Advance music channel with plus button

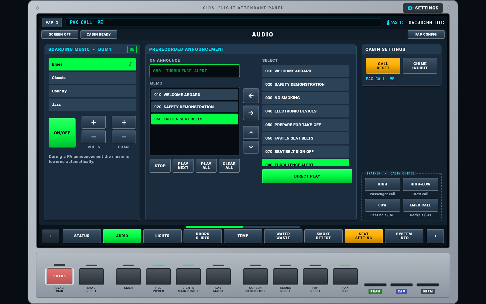(124, 122)
